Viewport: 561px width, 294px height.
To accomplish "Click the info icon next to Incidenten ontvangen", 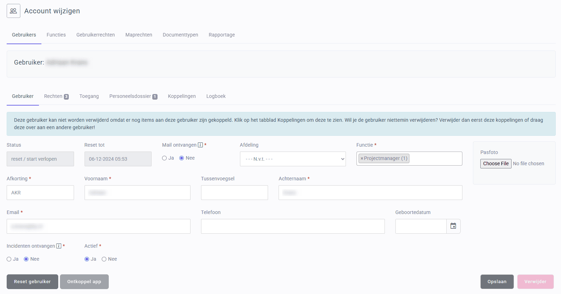I will coord(59,246).
